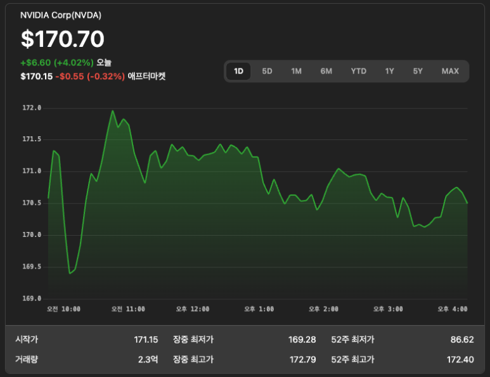
Task: Click the 52주 최저가 value 86.62
Action: coord(462,340)
